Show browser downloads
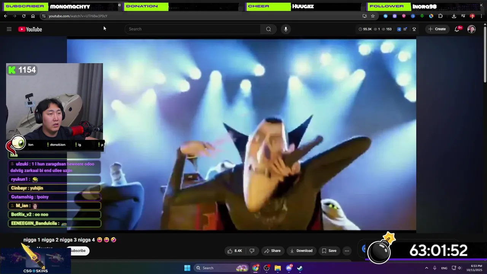The image size is (487, 274). point(454,16)
